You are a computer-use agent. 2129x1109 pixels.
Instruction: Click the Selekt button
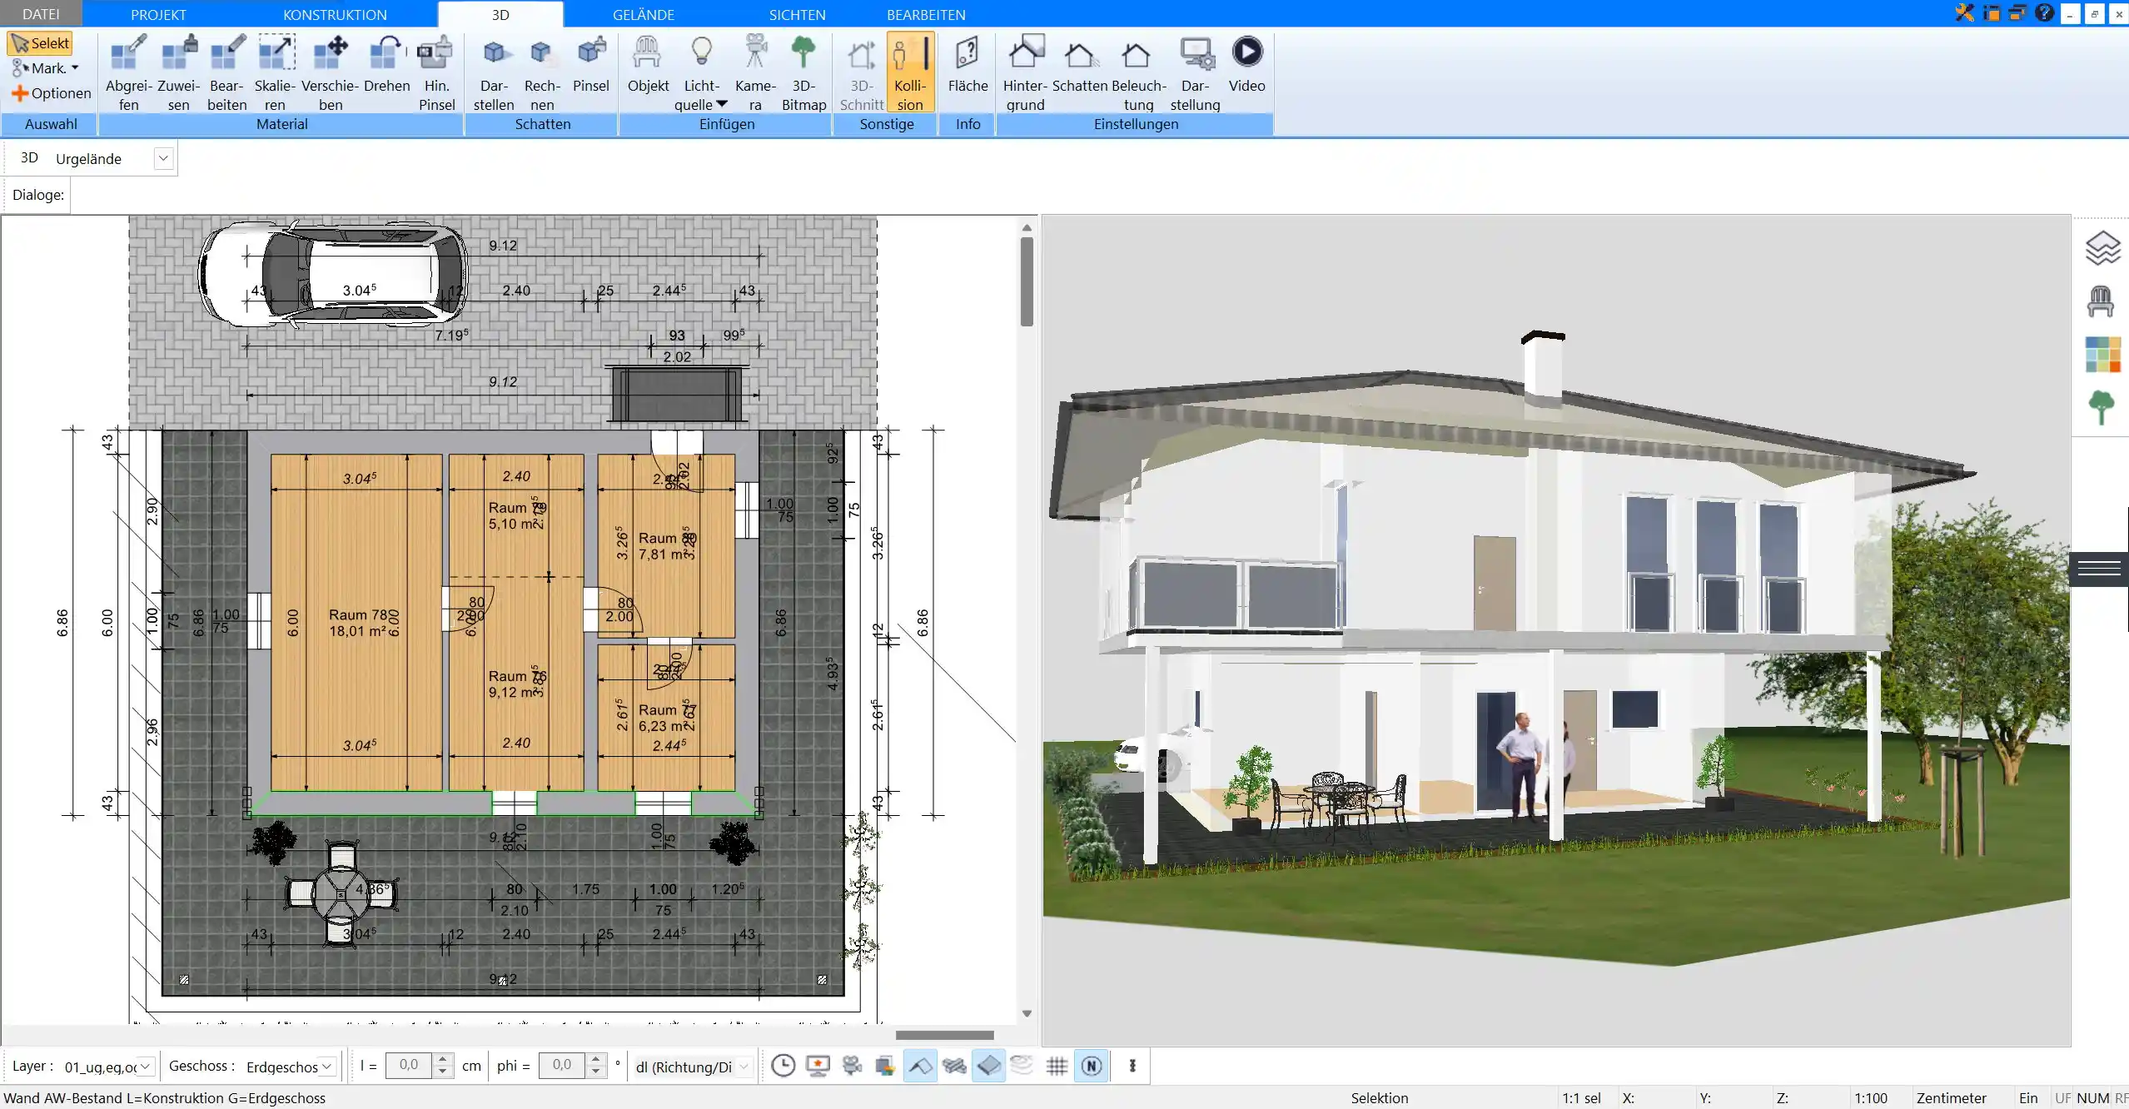tap(40, 43)
